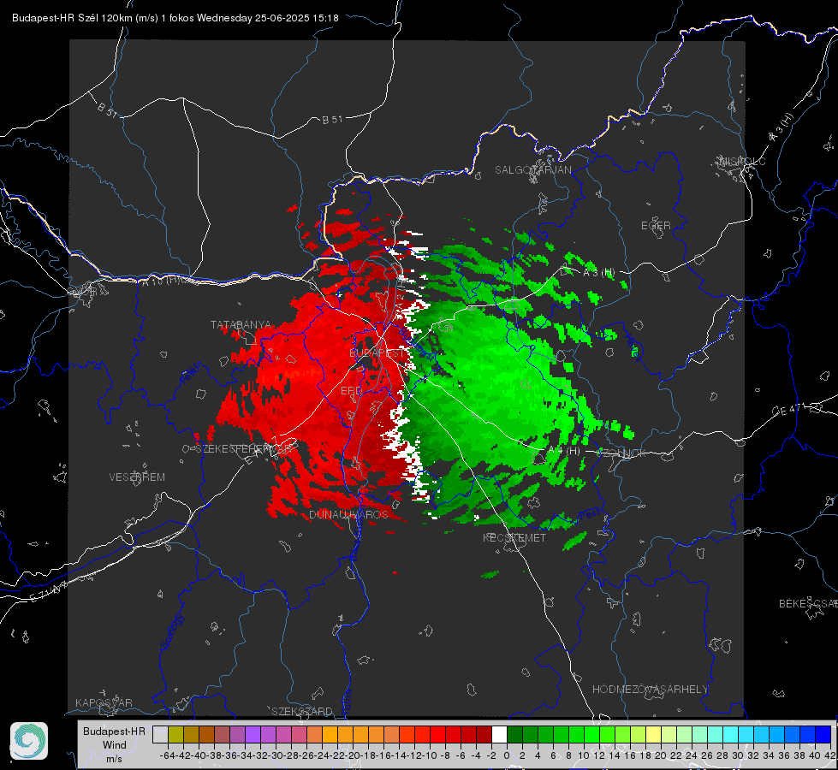Click the DUNAÚJVÁROS city label
This screenshot has height=770, width=838.
pyautogui.click(x=348, y=514)
